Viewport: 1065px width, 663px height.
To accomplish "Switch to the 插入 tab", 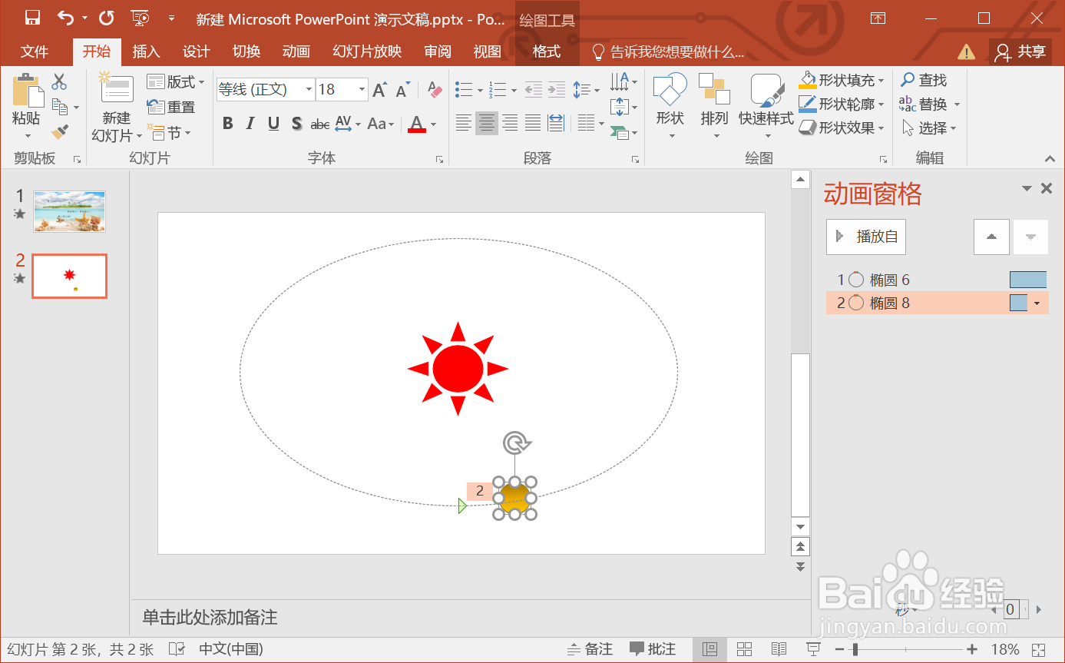I will coord(146,51).
